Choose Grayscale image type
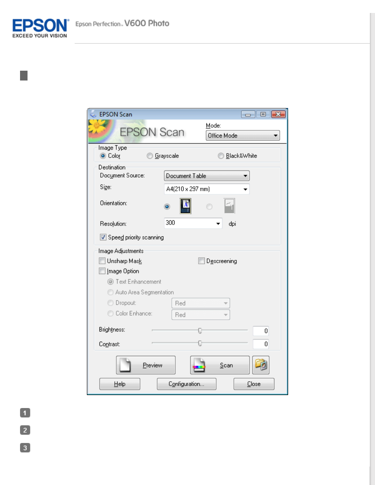The image size is (375, 485). [x=150, y=156]
